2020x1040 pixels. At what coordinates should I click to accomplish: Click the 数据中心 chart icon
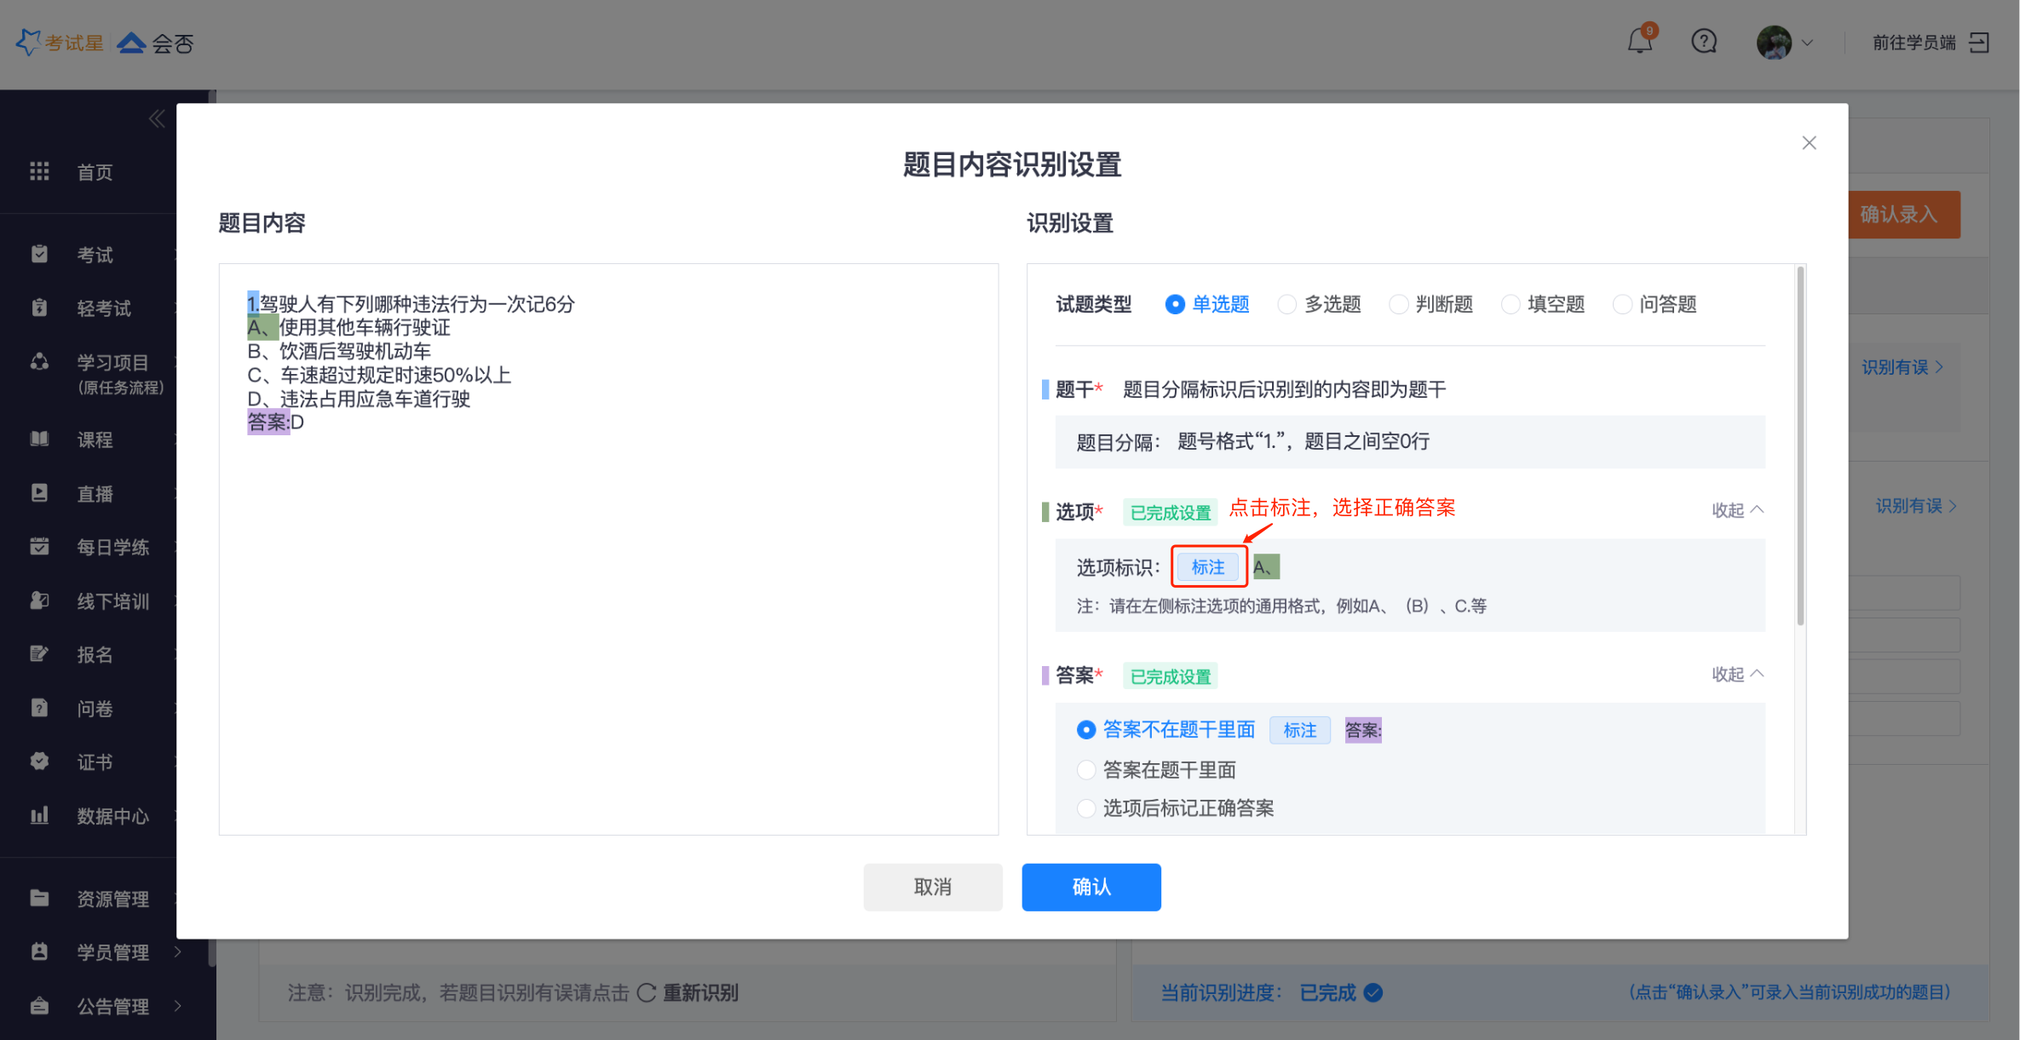coord(39,815)
